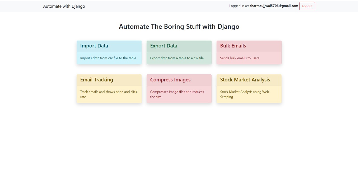Select the Compress Images card title
Viewport: 358px width, 169px height.
click(x=170, y=80)
